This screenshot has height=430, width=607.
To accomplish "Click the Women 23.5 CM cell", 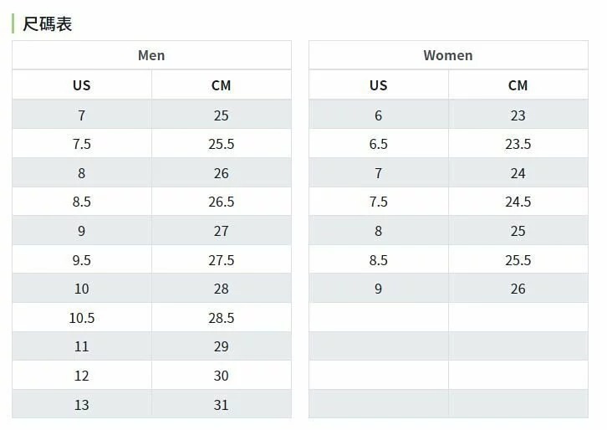I will [x=518, y=144].
